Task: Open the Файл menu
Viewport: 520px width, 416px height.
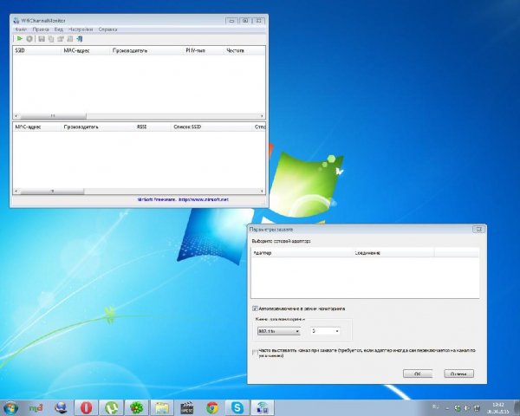Action: (21, 29)
